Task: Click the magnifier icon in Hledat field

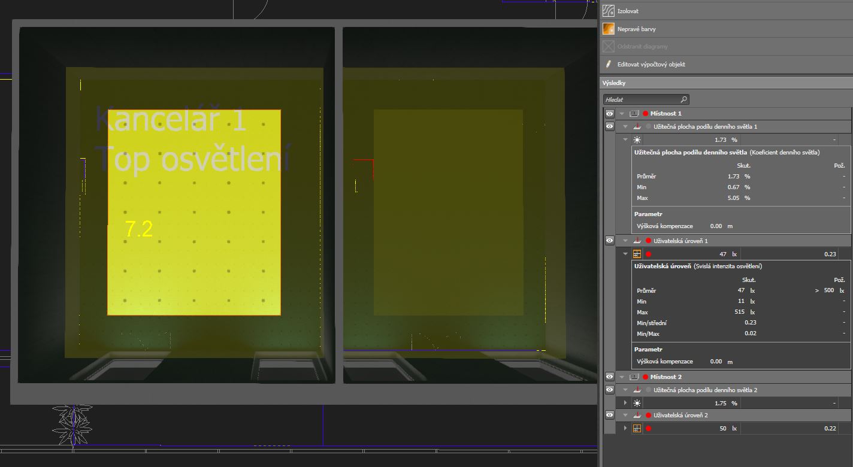Action: tap(684, 99)
